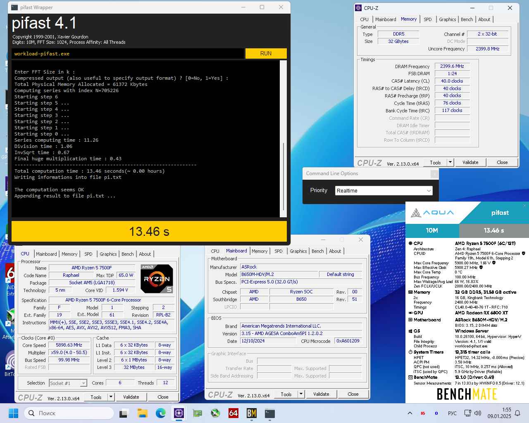Click the 10M label in BenchMate result
529x423 pixels.
click(x=432, y=231)
